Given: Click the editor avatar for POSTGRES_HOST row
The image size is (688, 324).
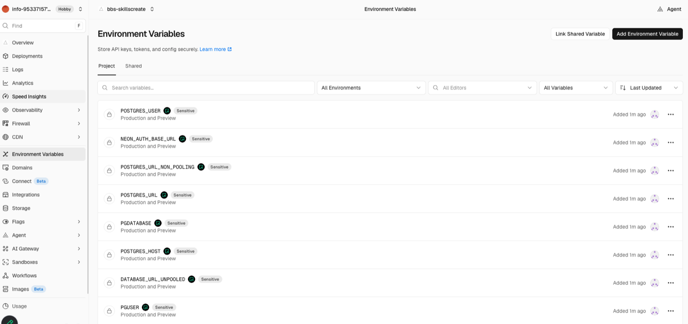Looking at the screenshot, I should click(654, 255).
